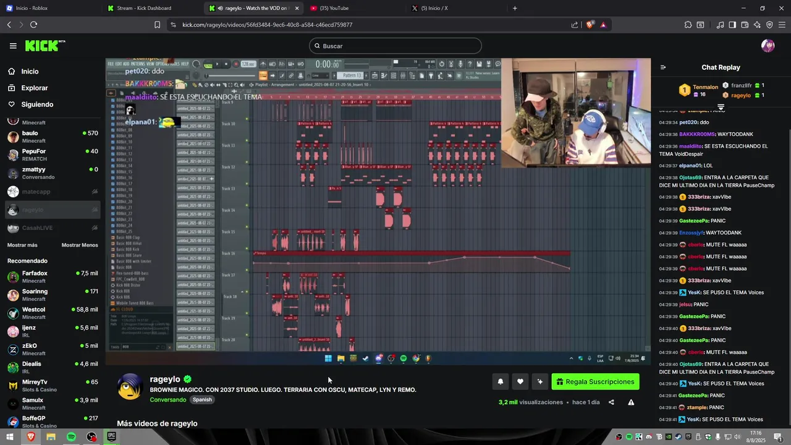Open the user profile avatar menu

pos(768,46)
